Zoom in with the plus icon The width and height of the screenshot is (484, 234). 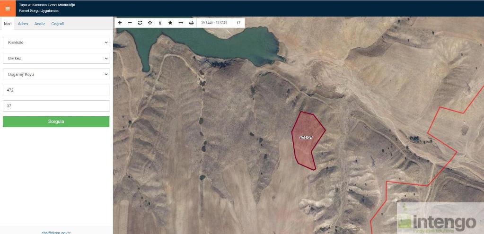click(120, 23)
